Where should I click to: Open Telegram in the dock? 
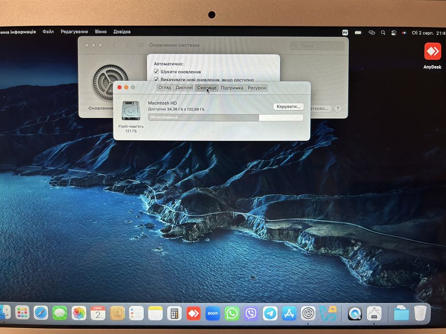[x=270, y=313]
